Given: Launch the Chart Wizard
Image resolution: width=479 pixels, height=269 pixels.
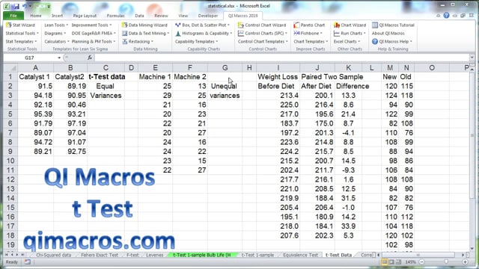Looking at the screenshot, I should tap(350, 25).
